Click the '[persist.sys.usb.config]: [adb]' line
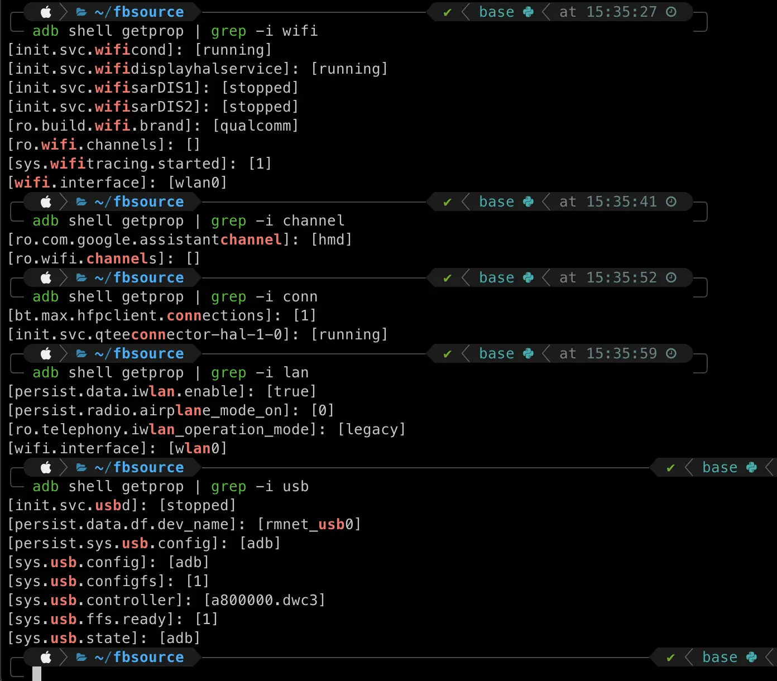Viewport: 777px width, 681px height. click(145, 543)
